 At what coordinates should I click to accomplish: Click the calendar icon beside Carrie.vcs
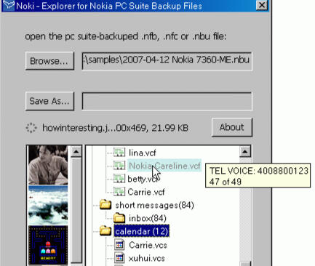coord(119,245)
